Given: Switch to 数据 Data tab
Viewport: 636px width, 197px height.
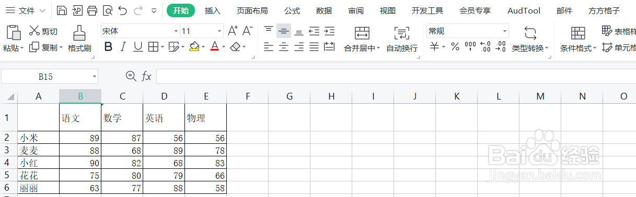Looking at the screenshot, I should click(x=324, y=10).
